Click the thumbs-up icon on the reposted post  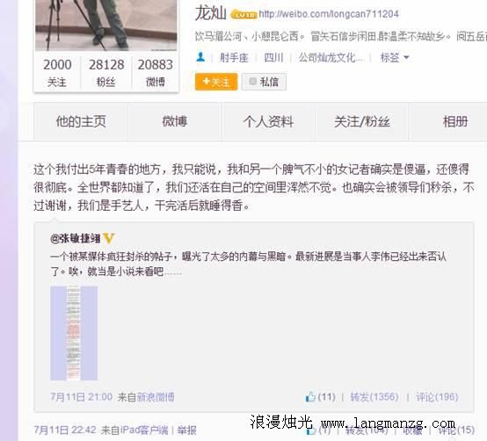(310, 396)
